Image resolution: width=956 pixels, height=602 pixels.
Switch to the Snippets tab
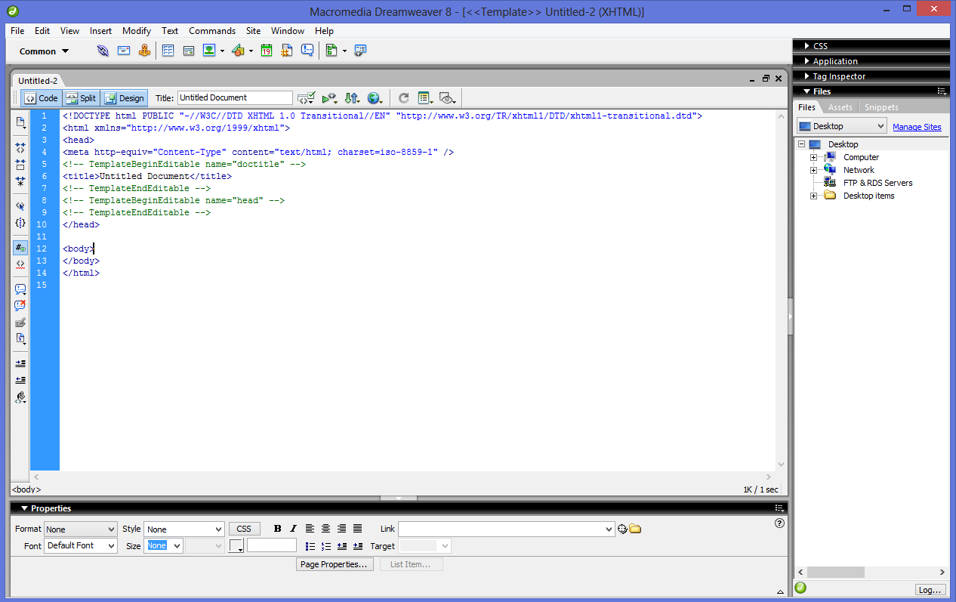881,107
